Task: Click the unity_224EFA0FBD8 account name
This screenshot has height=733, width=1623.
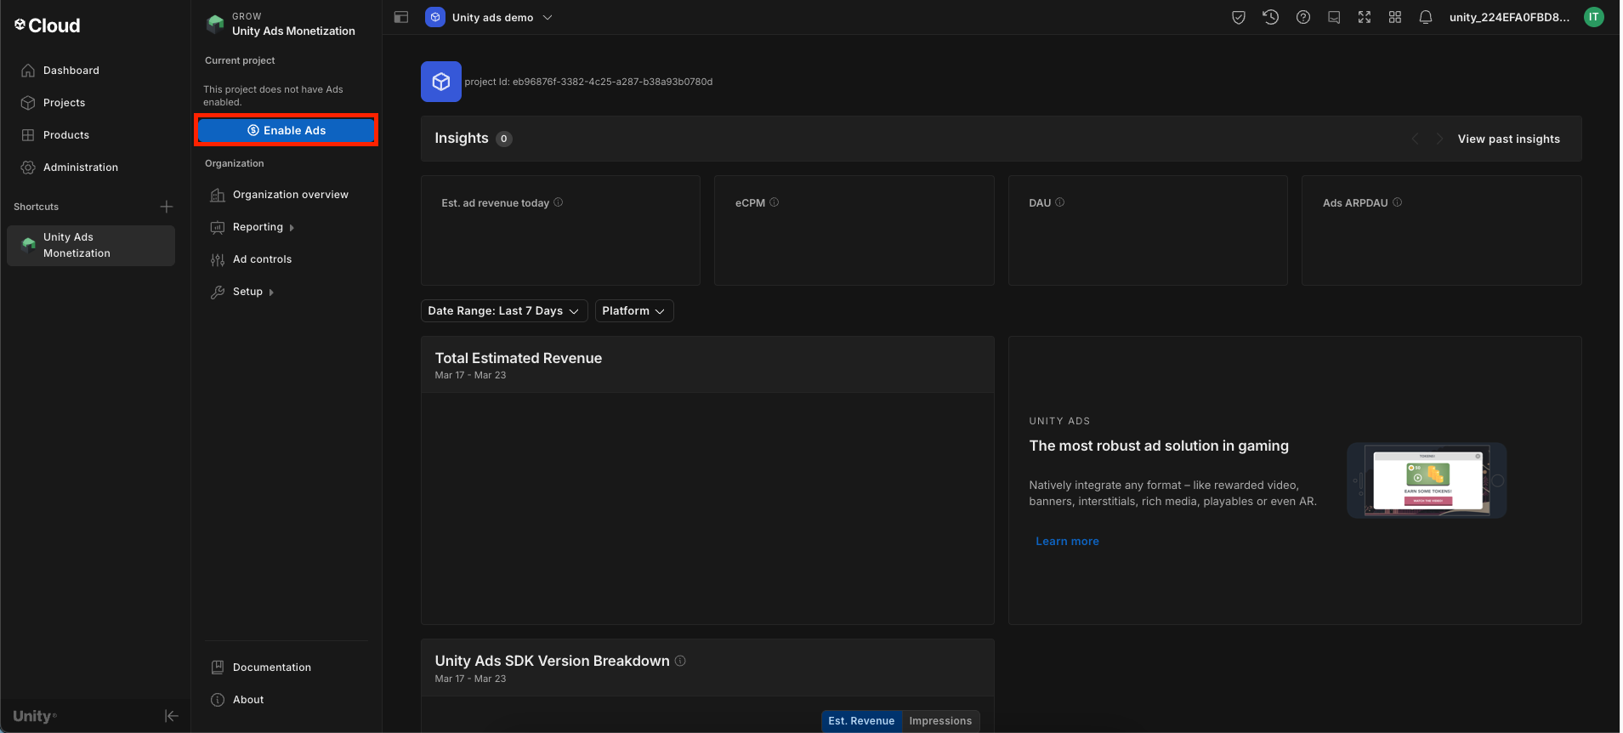Action: click(x=1509, y=17)
